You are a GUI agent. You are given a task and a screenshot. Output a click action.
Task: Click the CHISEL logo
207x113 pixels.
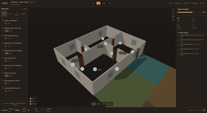click(5, 3)
